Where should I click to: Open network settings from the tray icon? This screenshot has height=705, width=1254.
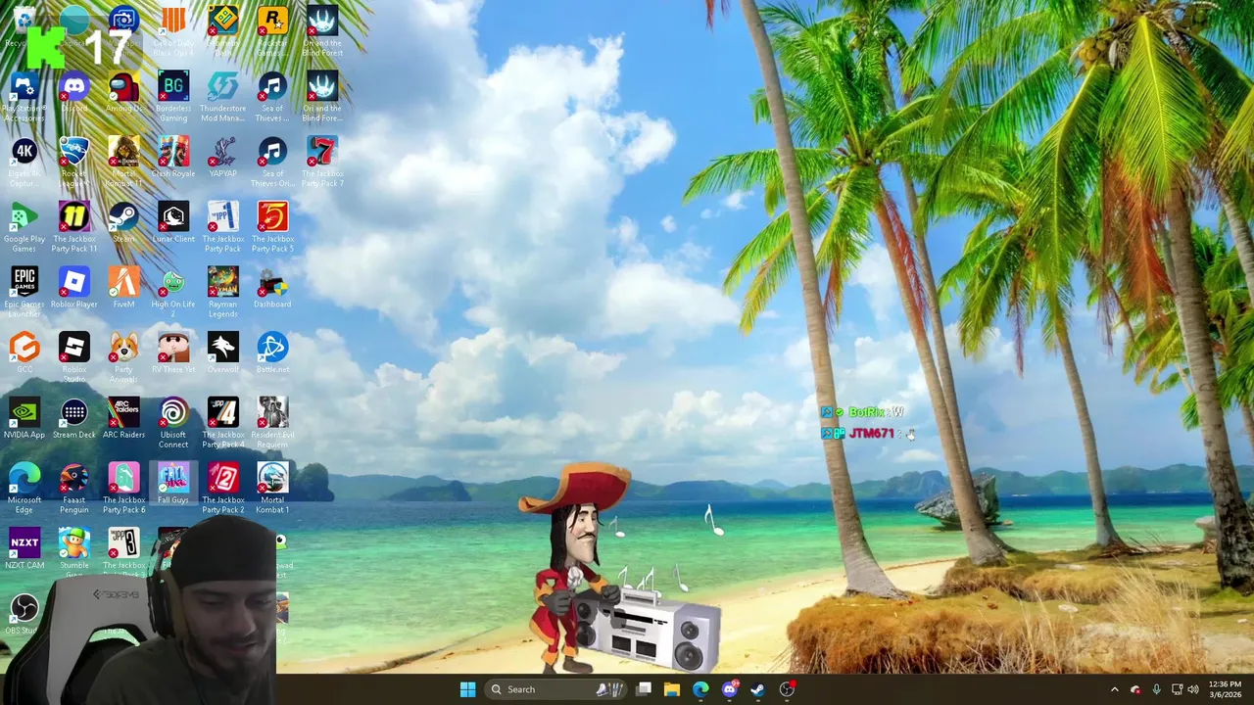1177,689
